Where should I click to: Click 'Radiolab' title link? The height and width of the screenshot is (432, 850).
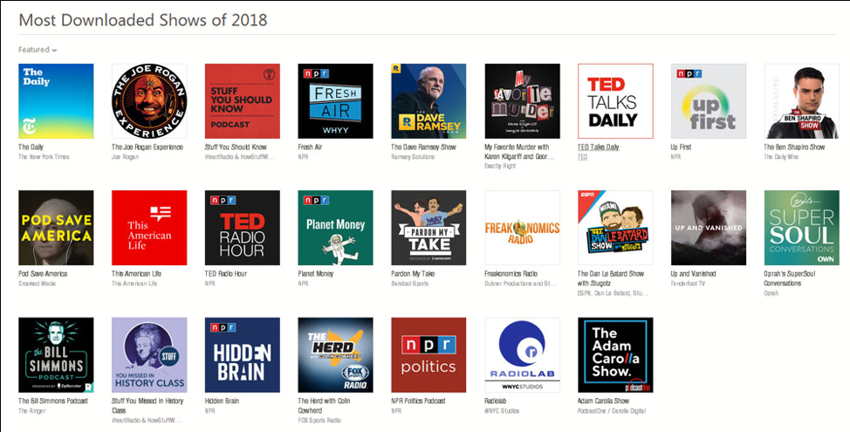click(496, 401)
